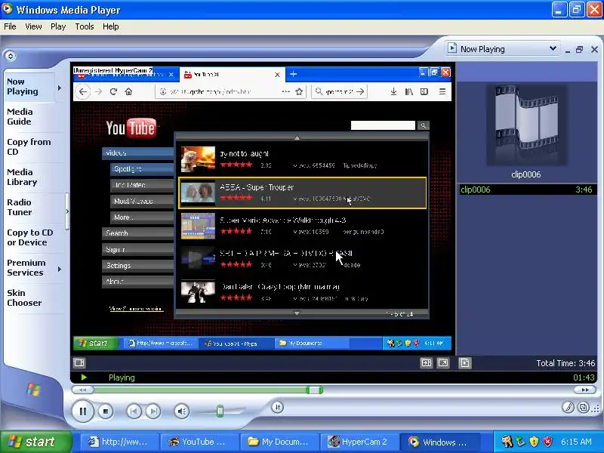Click the green seek bar thumb
The image size is (604, 453).
coord(315,390)
